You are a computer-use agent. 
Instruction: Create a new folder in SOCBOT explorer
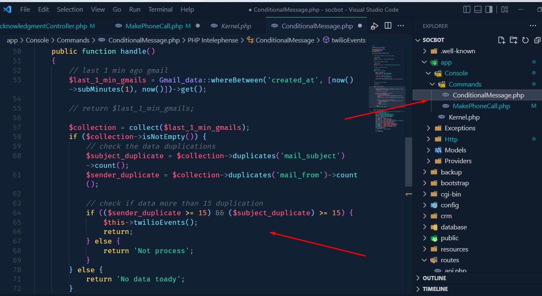tap(514, 40)
